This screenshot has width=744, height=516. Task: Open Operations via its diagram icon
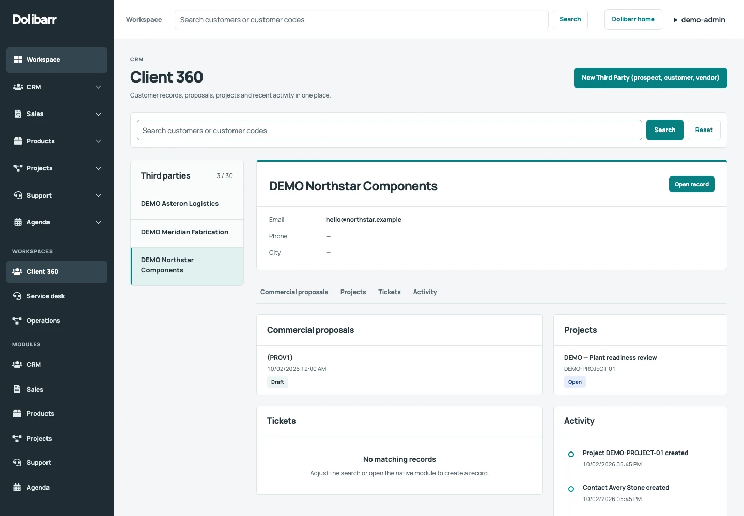tap(17, 321)
